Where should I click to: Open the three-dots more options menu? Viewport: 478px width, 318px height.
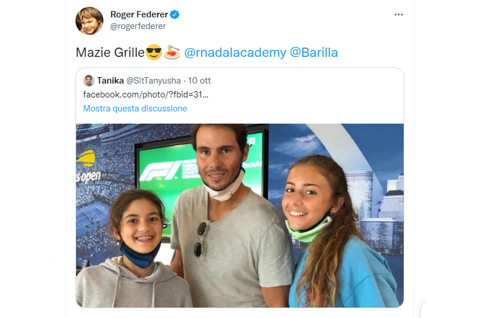[x=398, y=15]
